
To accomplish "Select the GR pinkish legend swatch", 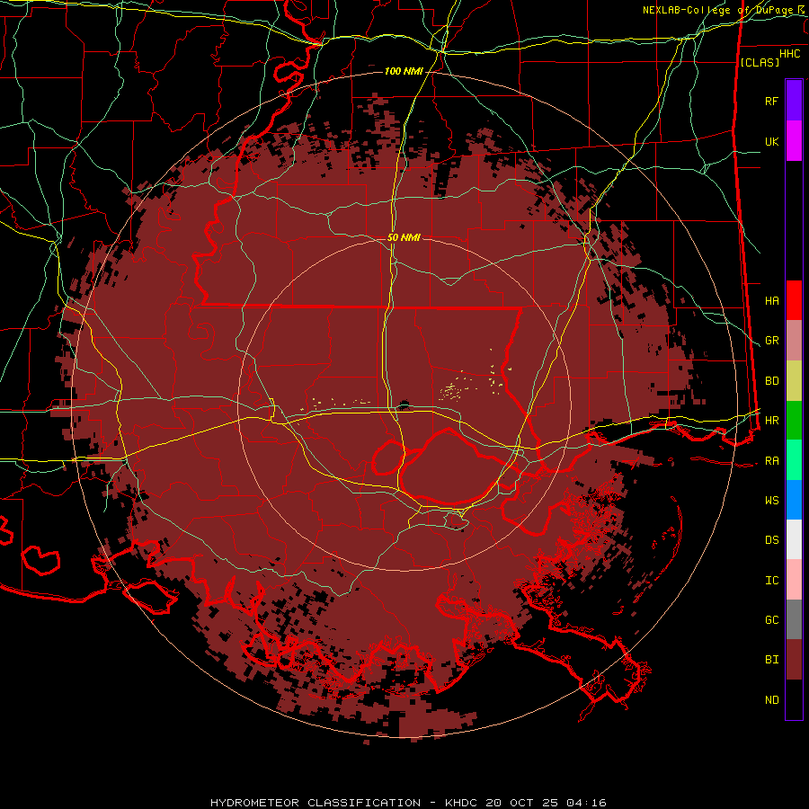I will (x=794, y=341).
